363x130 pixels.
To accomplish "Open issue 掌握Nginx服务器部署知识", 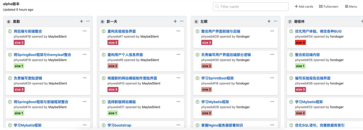I will pos(222,125).
